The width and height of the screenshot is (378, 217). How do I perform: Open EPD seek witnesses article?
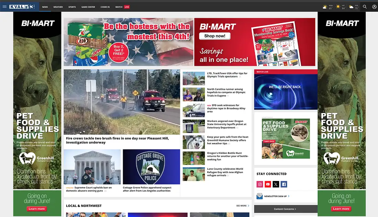coord(226,108)
